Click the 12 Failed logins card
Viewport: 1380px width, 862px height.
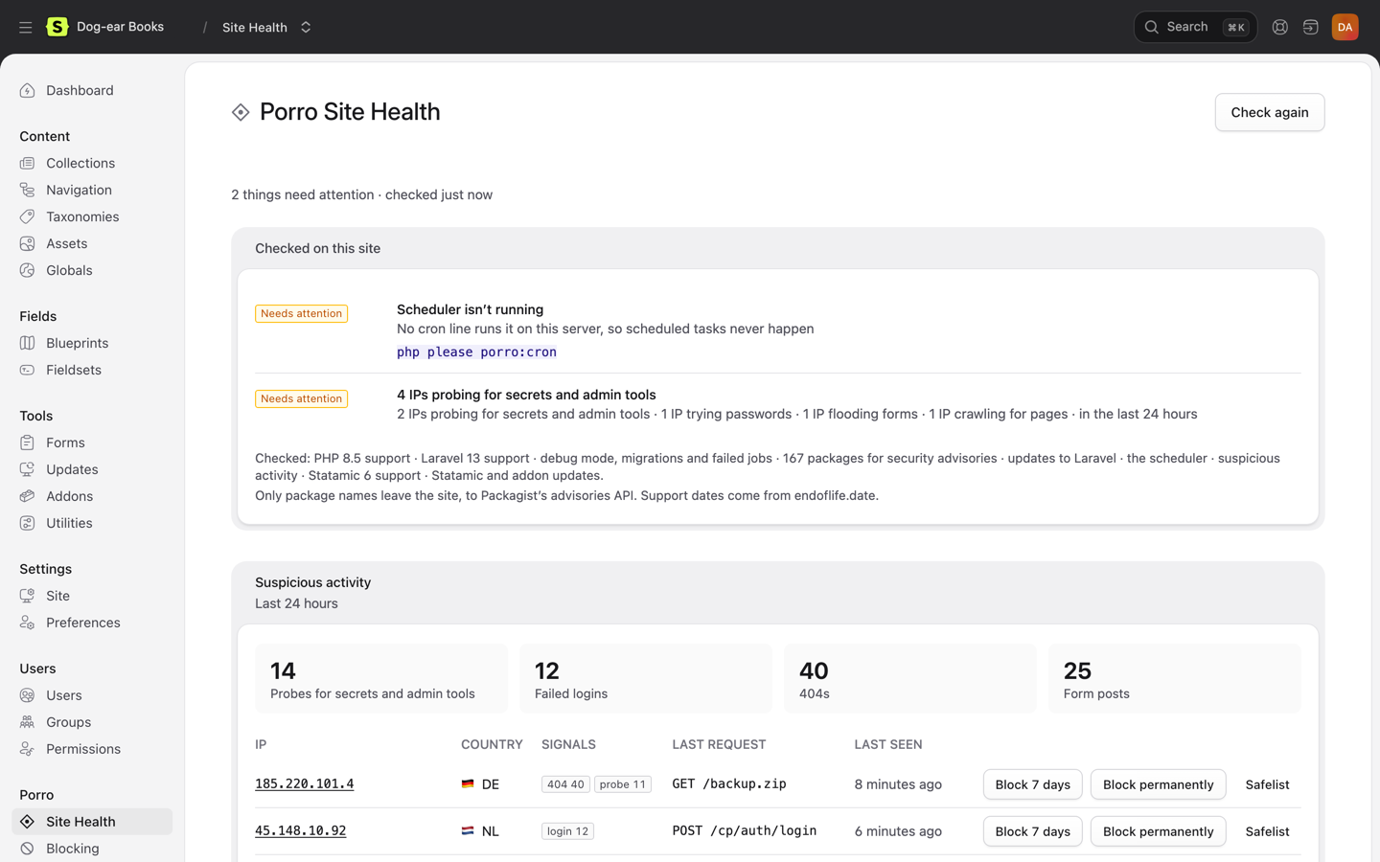(x=646, y=679)
